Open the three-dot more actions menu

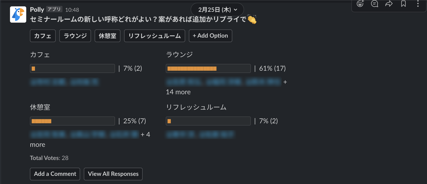coord(418,4)
